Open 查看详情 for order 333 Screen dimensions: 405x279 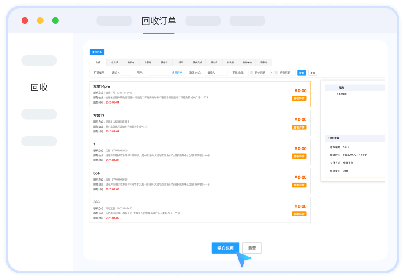[299, 214]
